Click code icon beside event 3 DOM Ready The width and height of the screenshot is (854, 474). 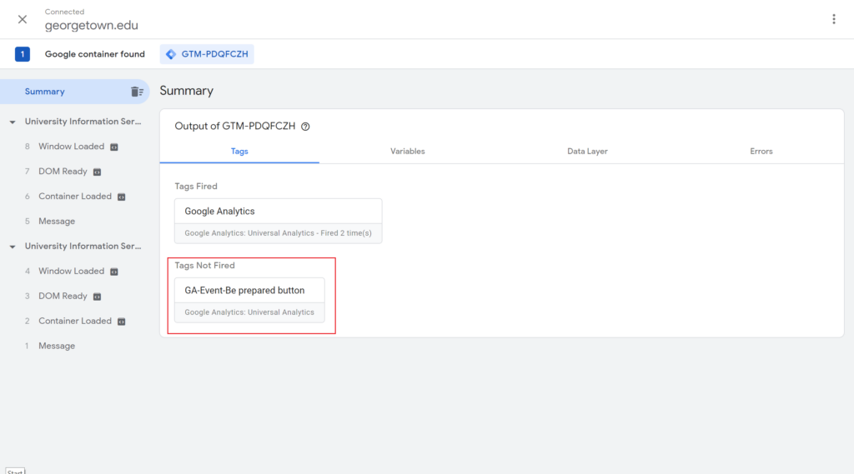point(97,297)
